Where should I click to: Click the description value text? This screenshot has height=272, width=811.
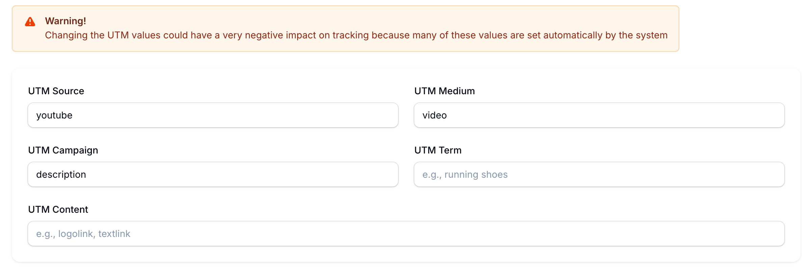tap(61, 174)
